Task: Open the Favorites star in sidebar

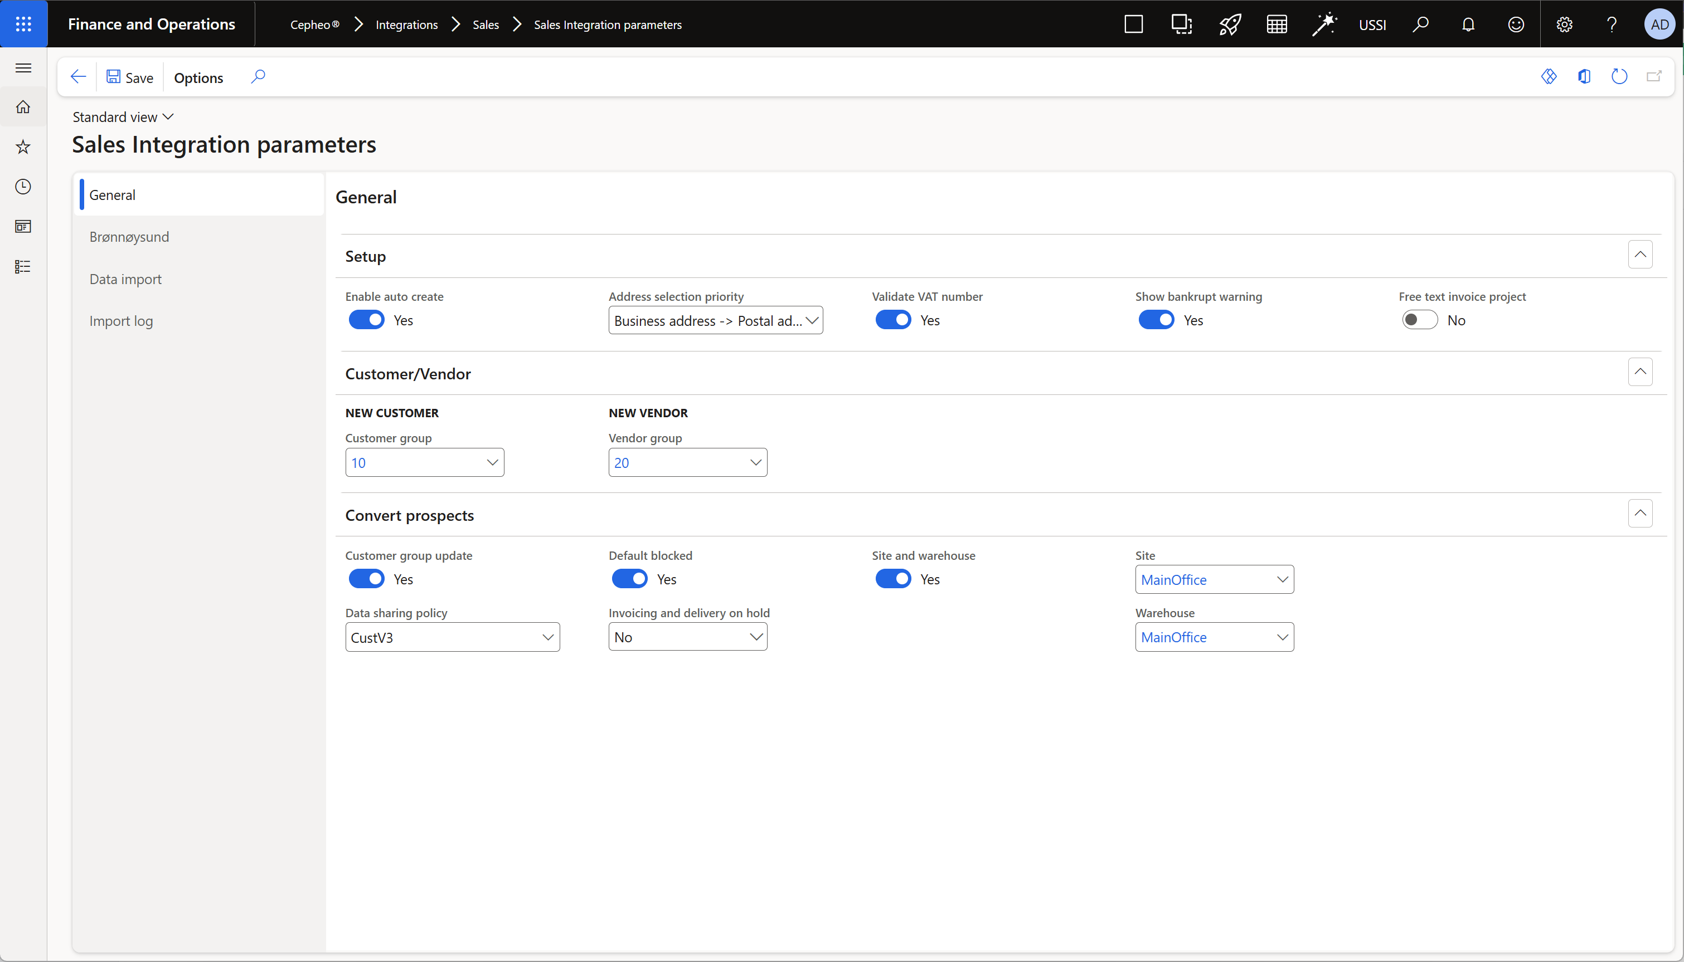Action: coord(23,147)
